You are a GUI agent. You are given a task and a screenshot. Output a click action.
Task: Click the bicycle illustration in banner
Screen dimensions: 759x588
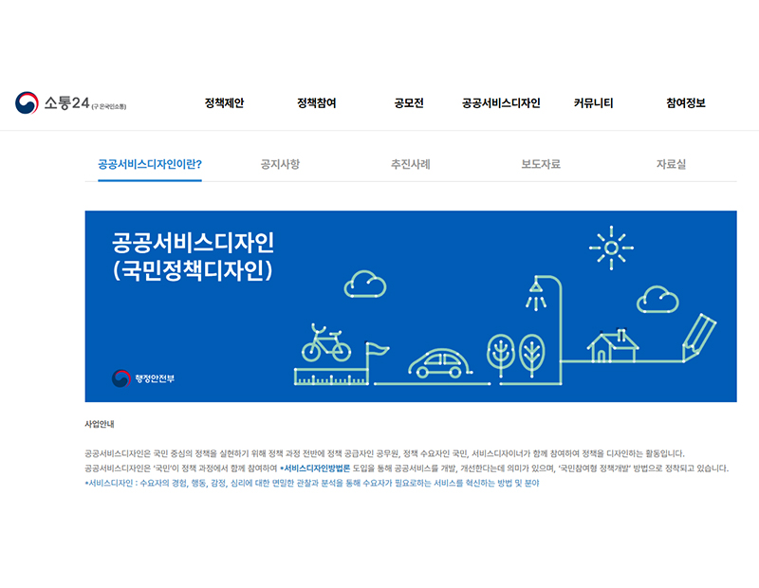[x=325, y=343]
